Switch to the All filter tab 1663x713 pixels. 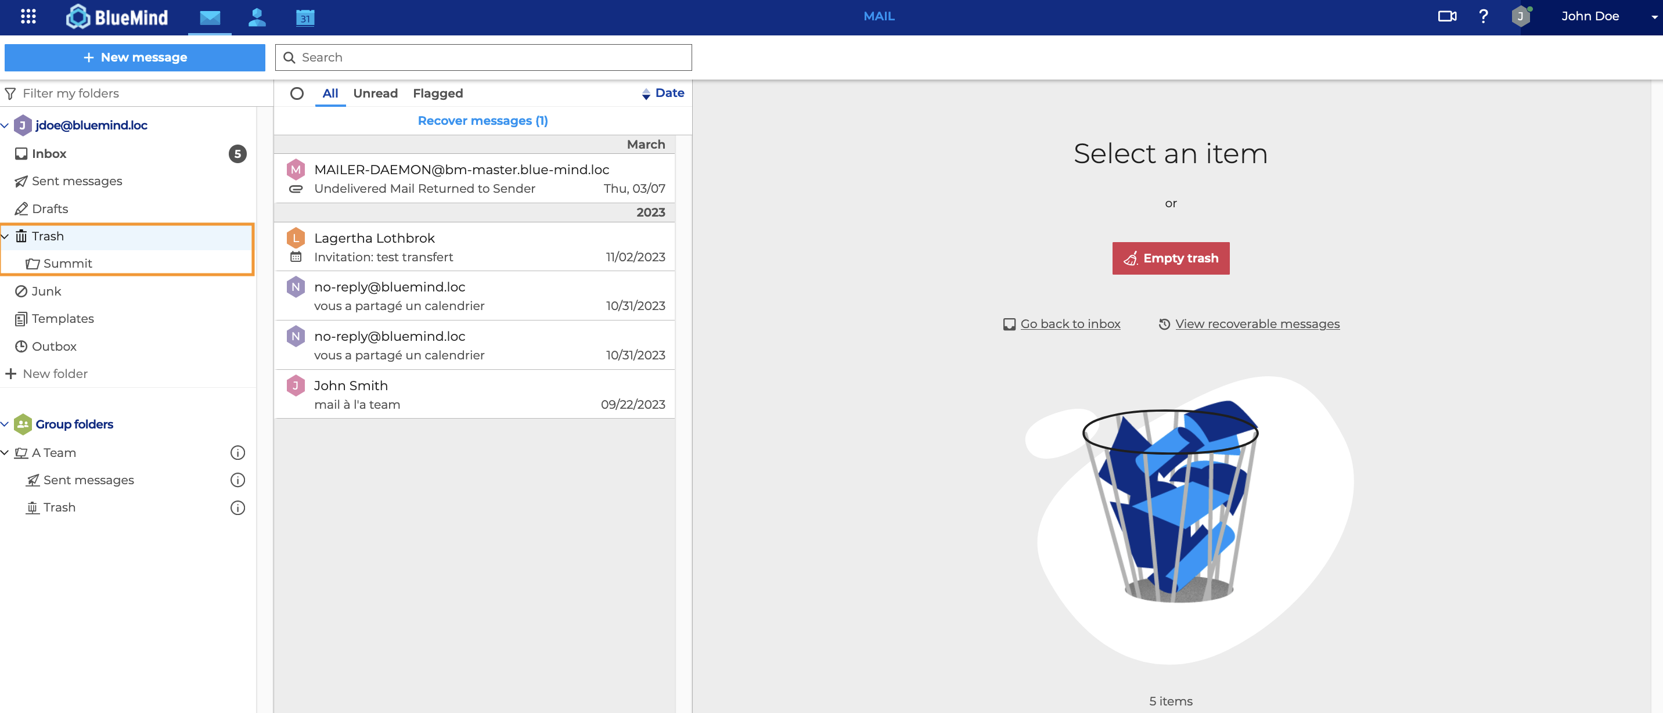[x=330, y=93]
